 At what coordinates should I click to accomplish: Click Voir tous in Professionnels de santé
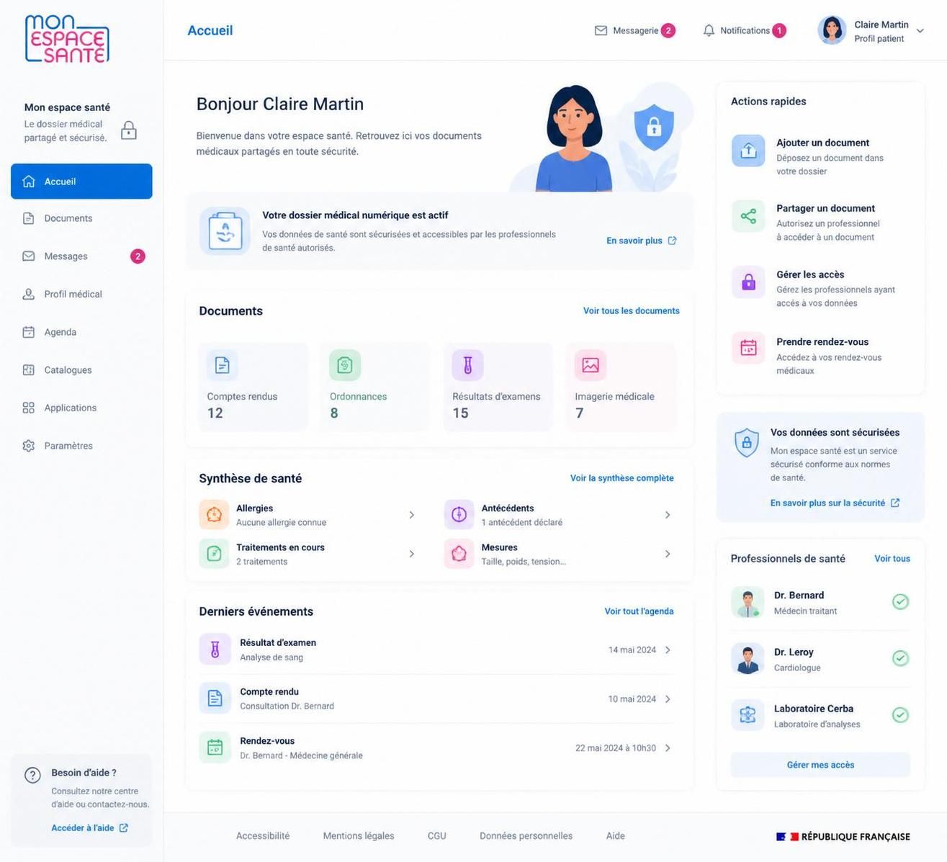[892, 559]
